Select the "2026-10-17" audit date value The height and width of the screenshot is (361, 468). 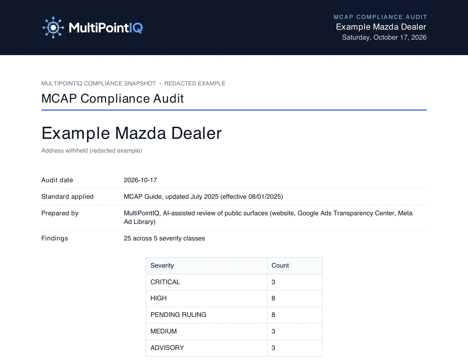[140, 180]
